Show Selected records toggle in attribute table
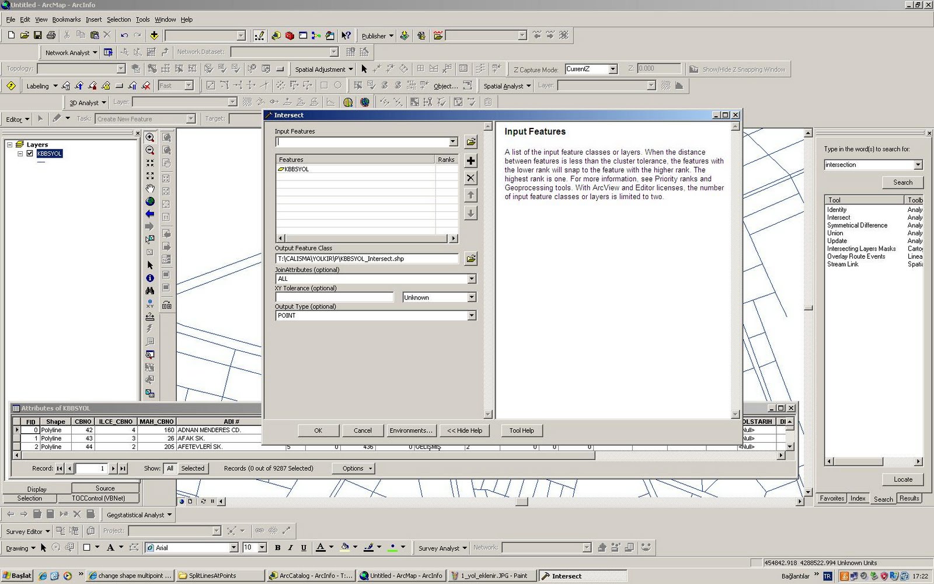Screen dimensions: 934x584 (x=193, y=468)
